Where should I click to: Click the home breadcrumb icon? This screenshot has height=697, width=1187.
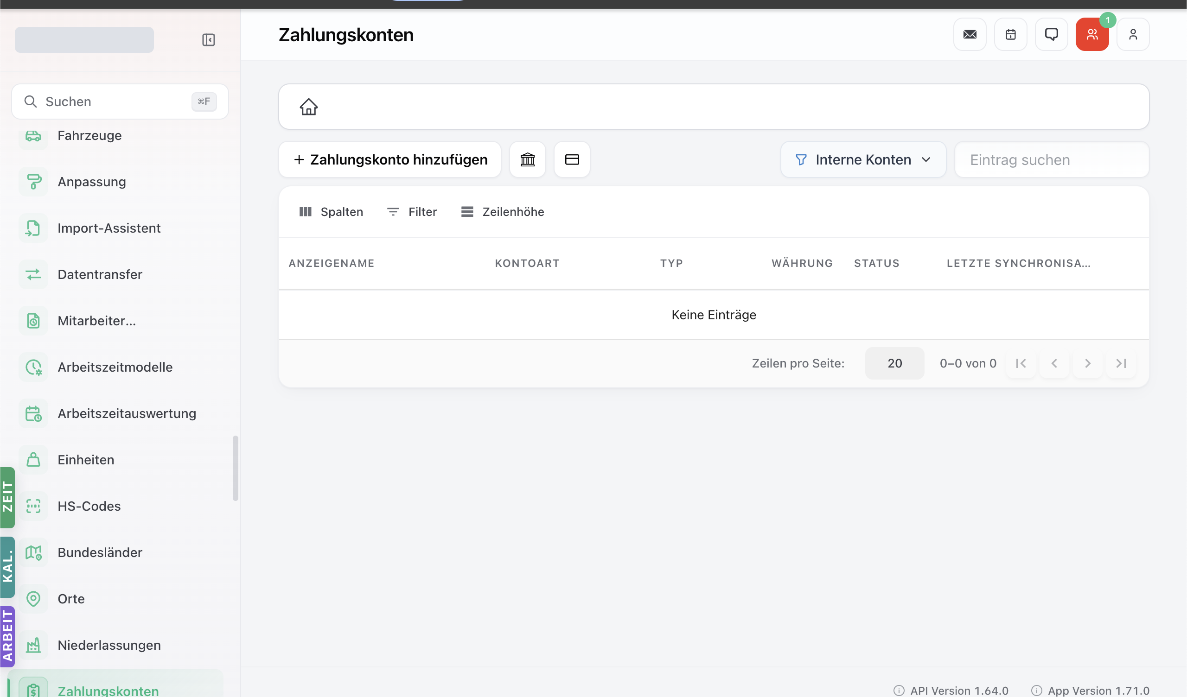[x=308, y=107]
